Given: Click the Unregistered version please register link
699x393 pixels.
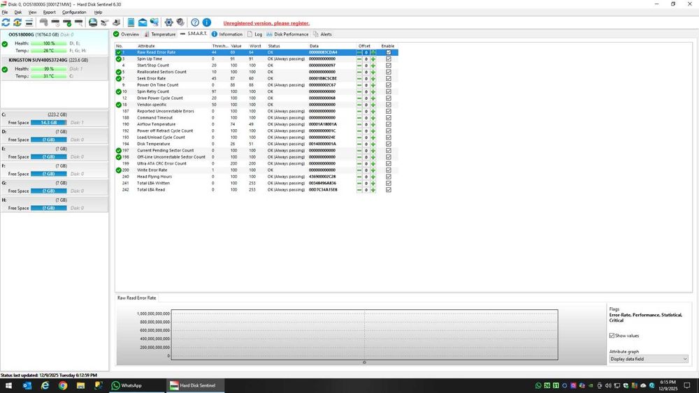Looking at the screenshot, I should [x=266, y=23].
